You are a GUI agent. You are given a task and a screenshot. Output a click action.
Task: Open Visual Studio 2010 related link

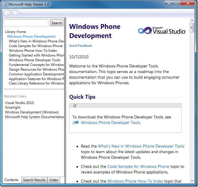(x=19, y=103)
